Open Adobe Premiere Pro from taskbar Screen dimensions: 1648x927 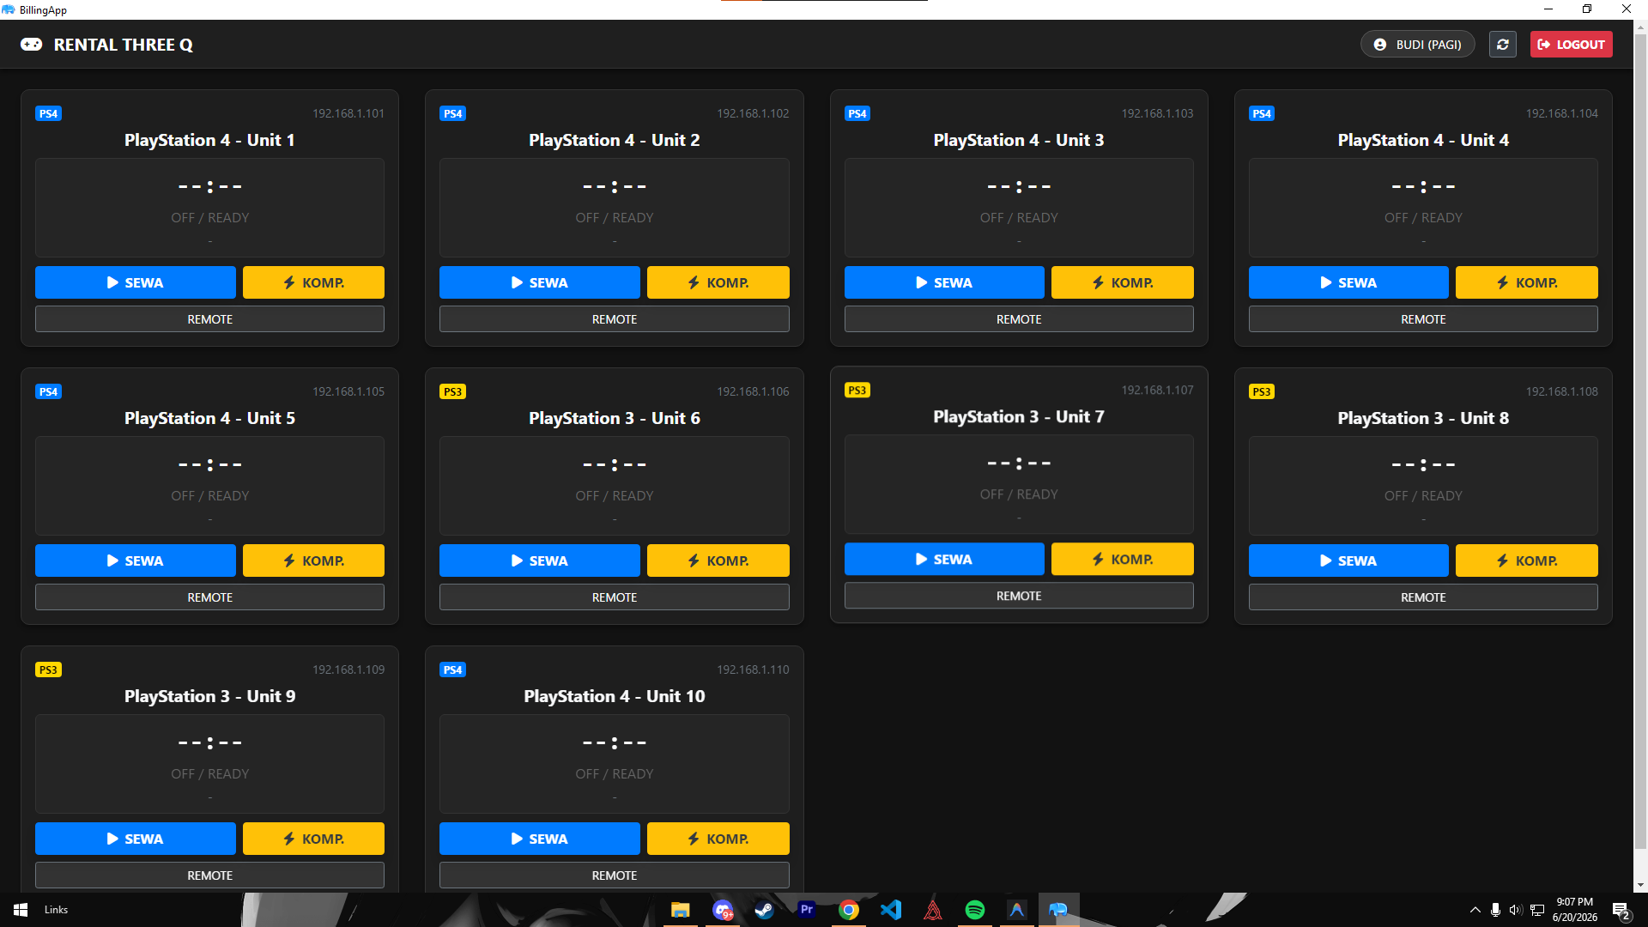[x=806, y=910]
